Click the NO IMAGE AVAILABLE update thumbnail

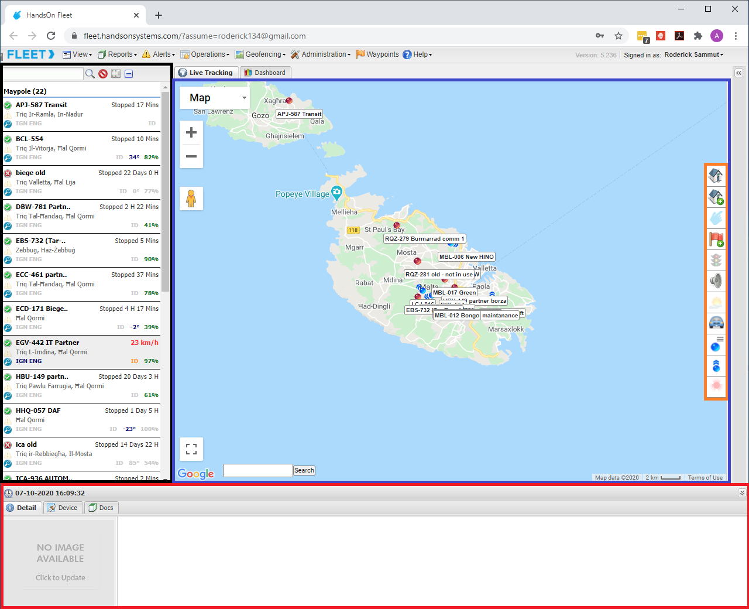pyautogui.click(x=60, y=563)
